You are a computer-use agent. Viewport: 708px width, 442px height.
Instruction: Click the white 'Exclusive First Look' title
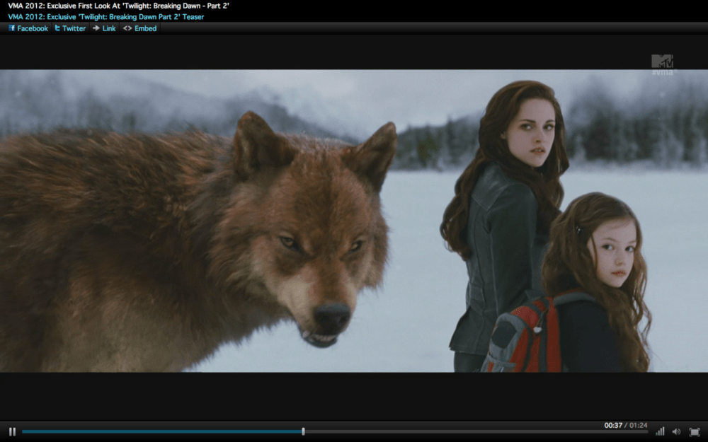click(118, 6)
